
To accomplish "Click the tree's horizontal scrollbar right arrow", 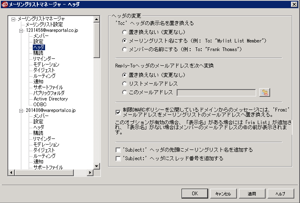I will (x=91, y=173).
